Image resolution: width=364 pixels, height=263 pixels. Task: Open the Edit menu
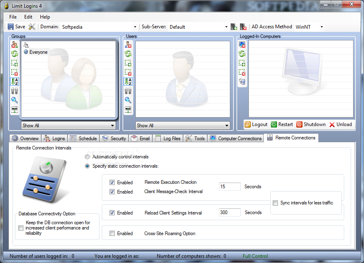(28, 17)
